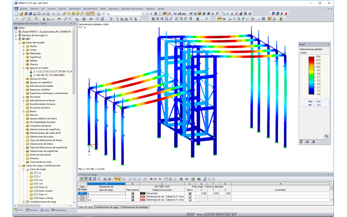The width and height of the screenshot is (347, 217).
Task: Expand the Materiales tree node
Action: (24, 54)
